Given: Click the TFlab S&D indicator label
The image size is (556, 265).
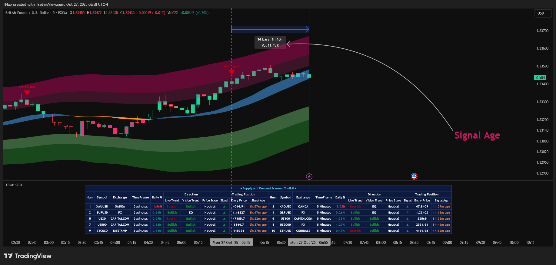Looking at the screenshot, I should (14, 185).
